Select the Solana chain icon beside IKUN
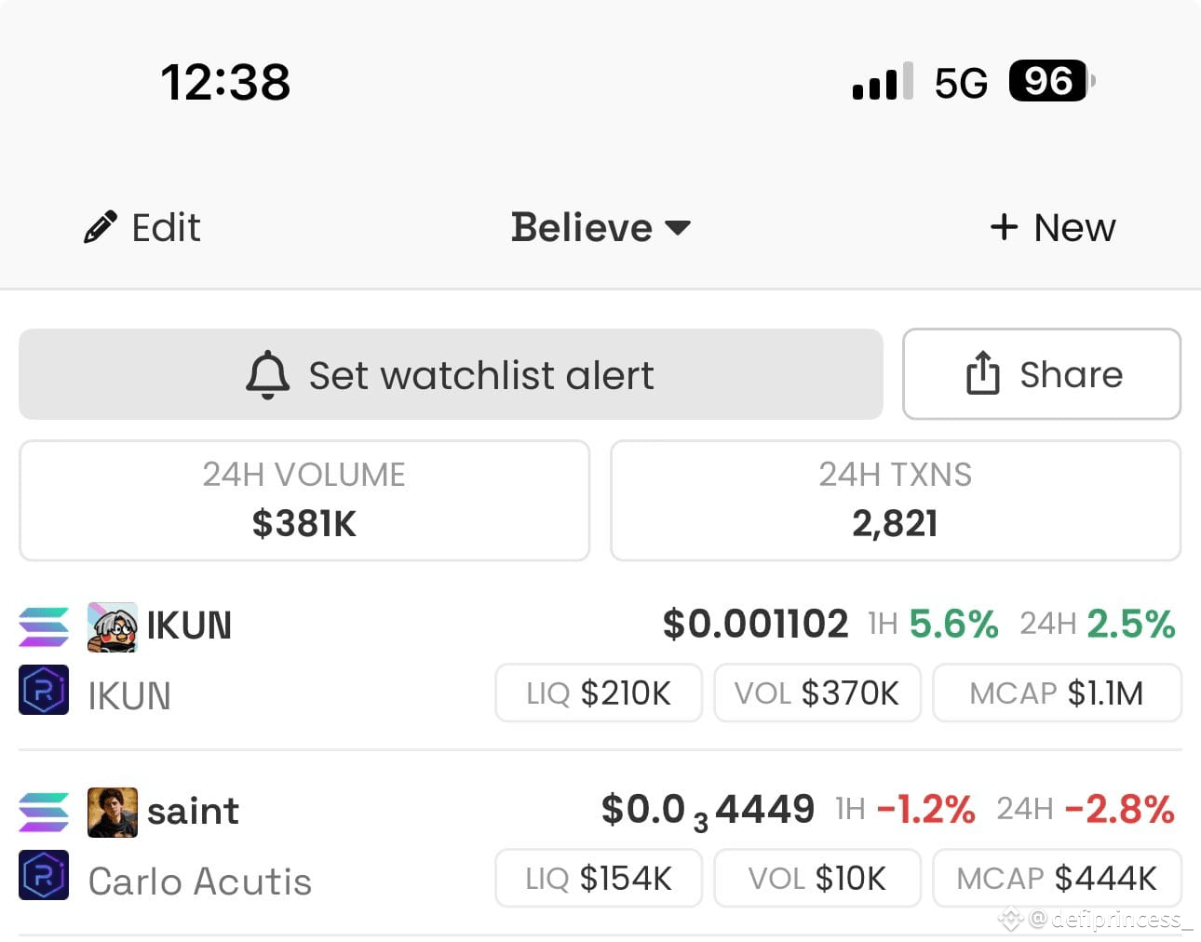 (x=44, y=626)
